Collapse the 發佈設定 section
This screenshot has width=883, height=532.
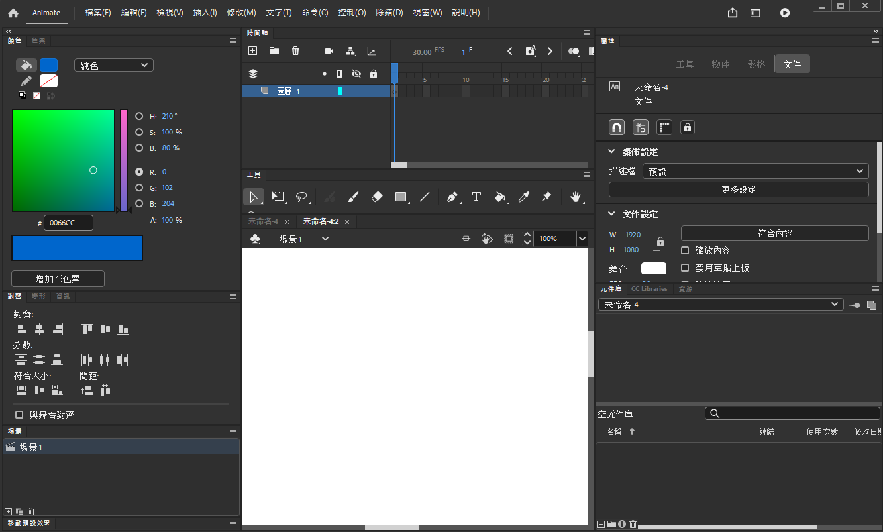click(612, 152)
